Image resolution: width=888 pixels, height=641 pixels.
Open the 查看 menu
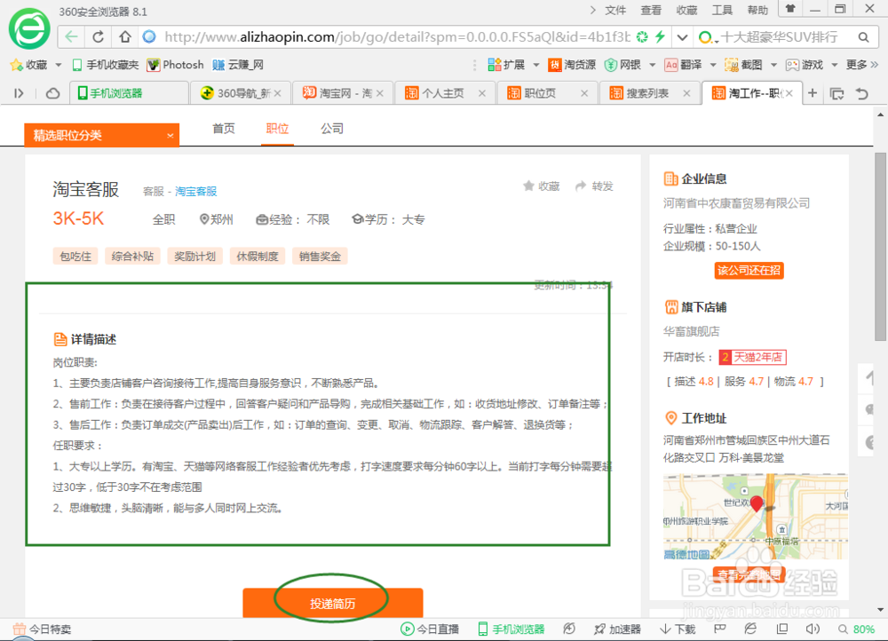[x=651, y=10]
